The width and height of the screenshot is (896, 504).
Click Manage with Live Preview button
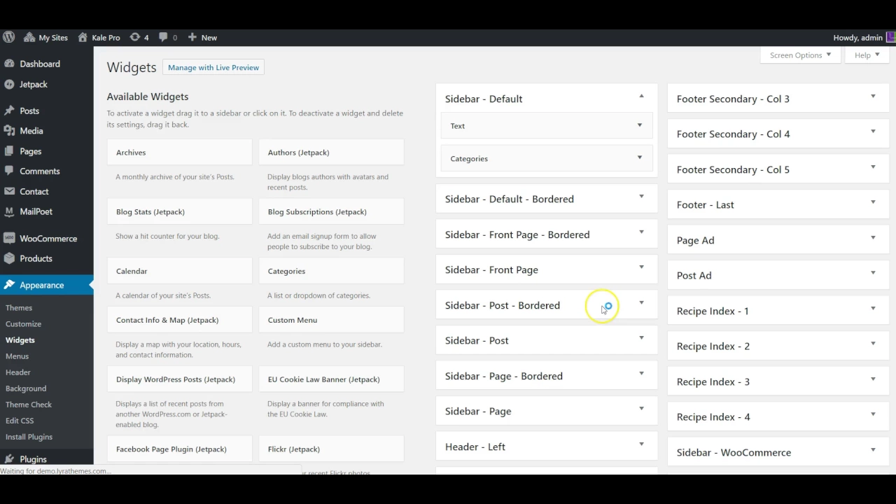point(213,67)
